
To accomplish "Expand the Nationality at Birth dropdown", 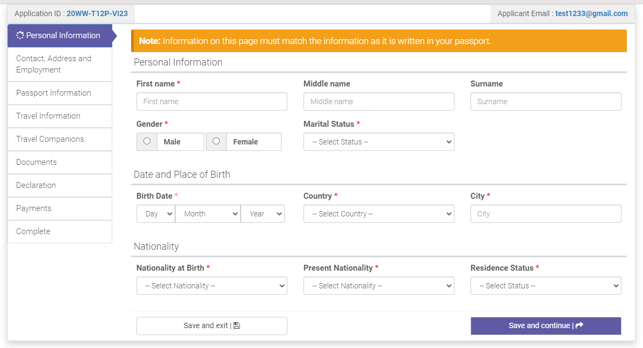I will point(212,286).
